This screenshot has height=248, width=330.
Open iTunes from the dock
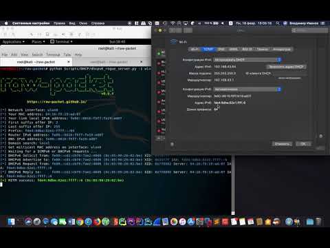click(x=182, y=222)
